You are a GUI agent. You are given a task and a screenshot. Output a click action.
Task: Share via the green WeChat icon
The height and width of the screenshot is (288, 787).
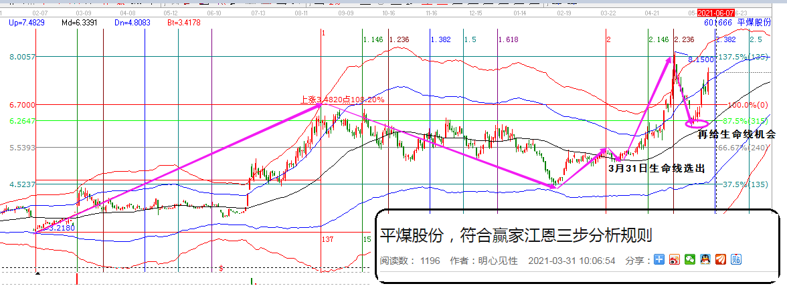tap(690, 259)
